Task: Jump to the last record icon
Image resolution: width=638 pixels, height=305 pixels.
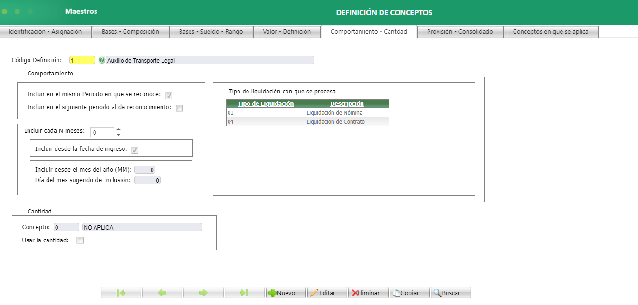Action: tap(245, 293)
